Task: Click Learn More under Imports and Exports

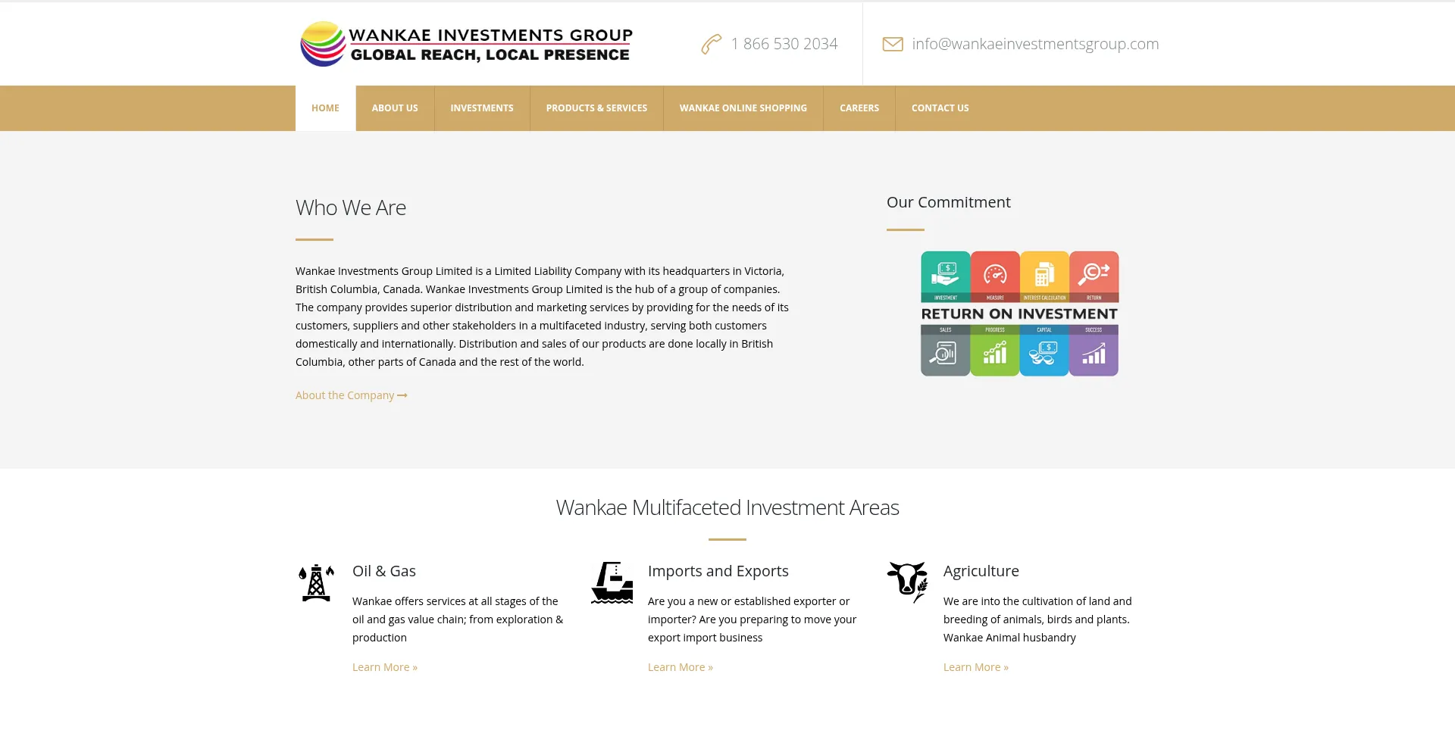Action: click(680, 667)
